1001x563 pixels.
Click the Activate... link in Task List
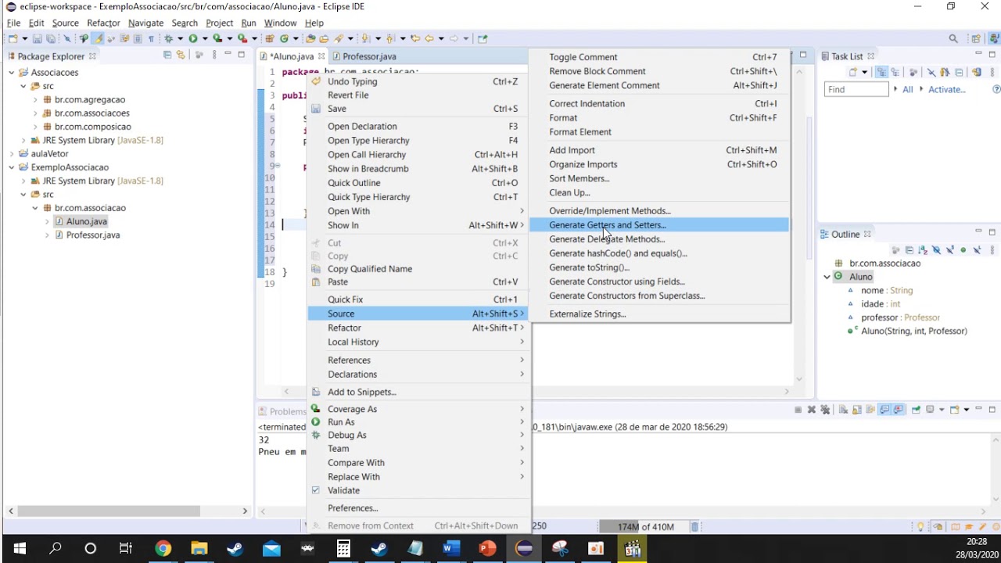(947, 90)
